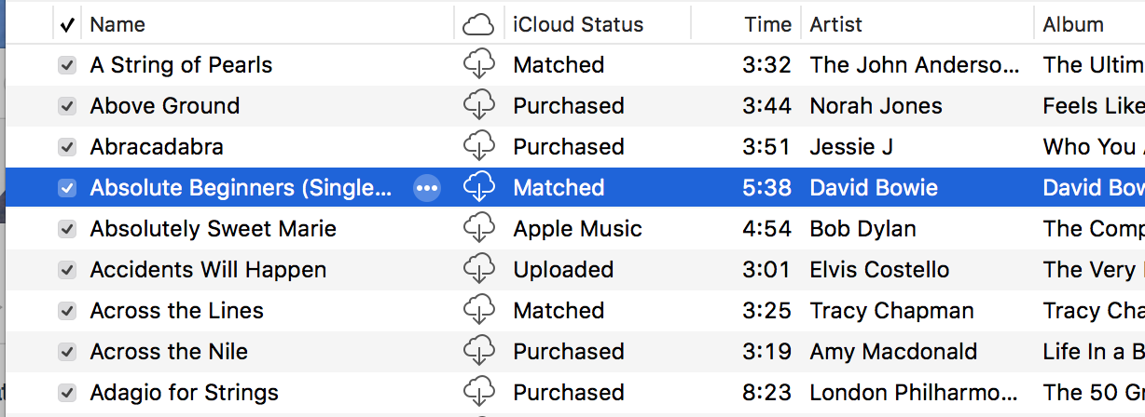The width and height of the screenshot is (1145, 417).
Task: Select the Across the Lines song row
Action: pyautogui.click(x=177, y=311)
